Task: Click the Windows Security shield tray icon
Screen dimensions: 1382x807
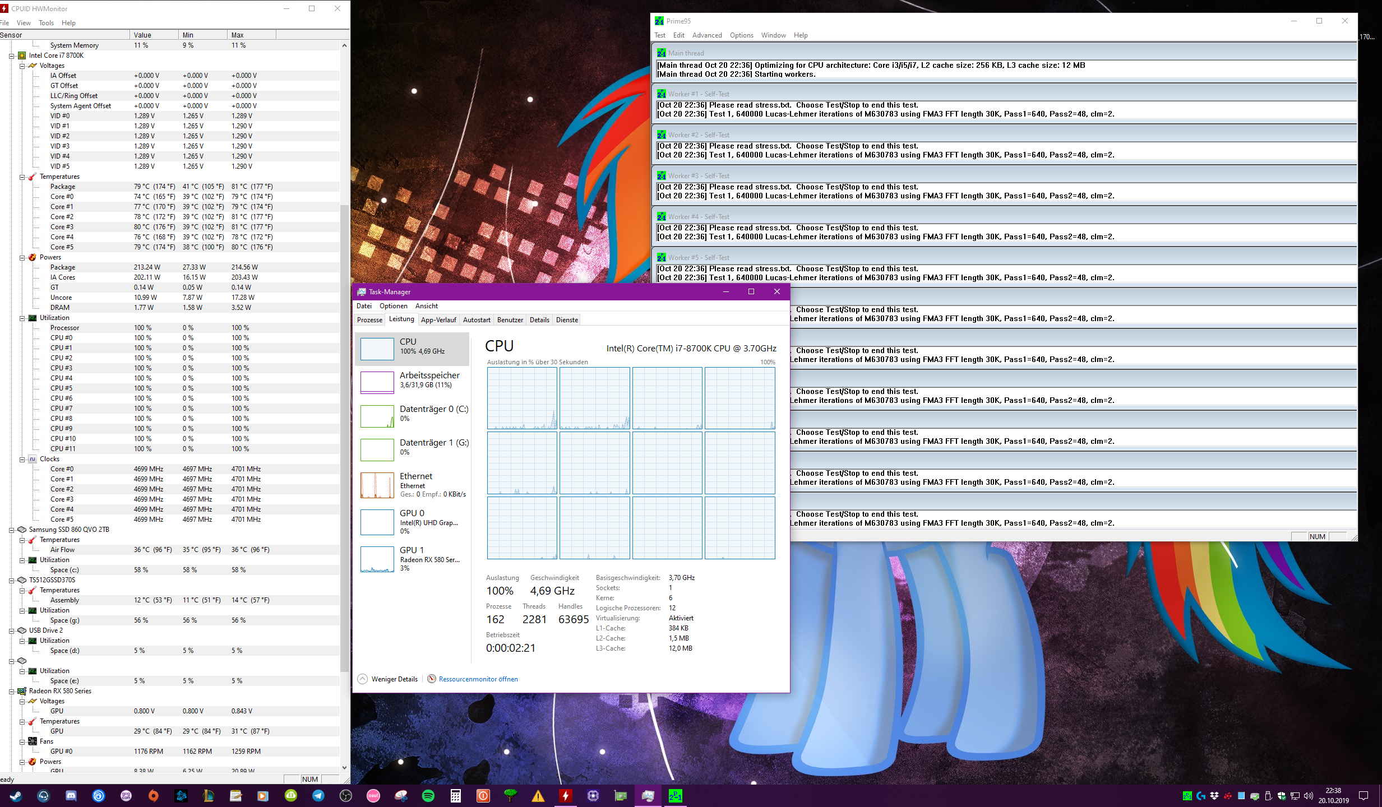Action: pyautogui.click(x=1282, y=796)
